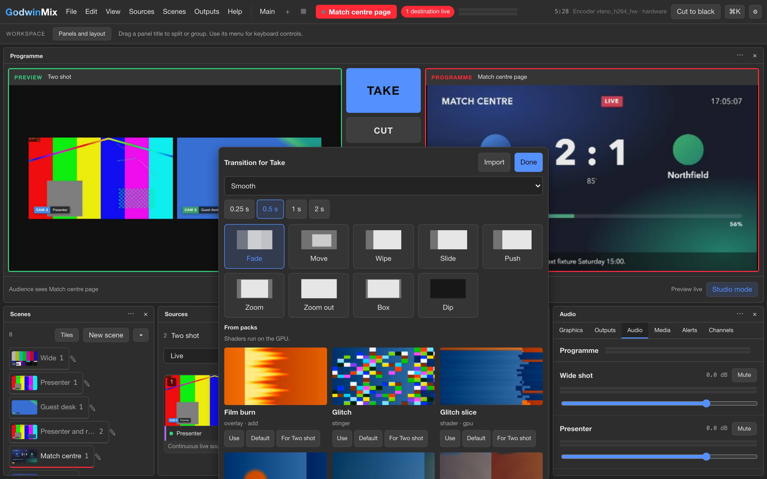
Task: Set transition duration to 0.5 s
Action: 270,209
